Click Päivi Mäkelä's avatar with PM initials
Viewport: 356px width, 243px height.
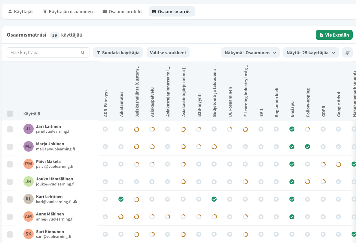point(28,164)
